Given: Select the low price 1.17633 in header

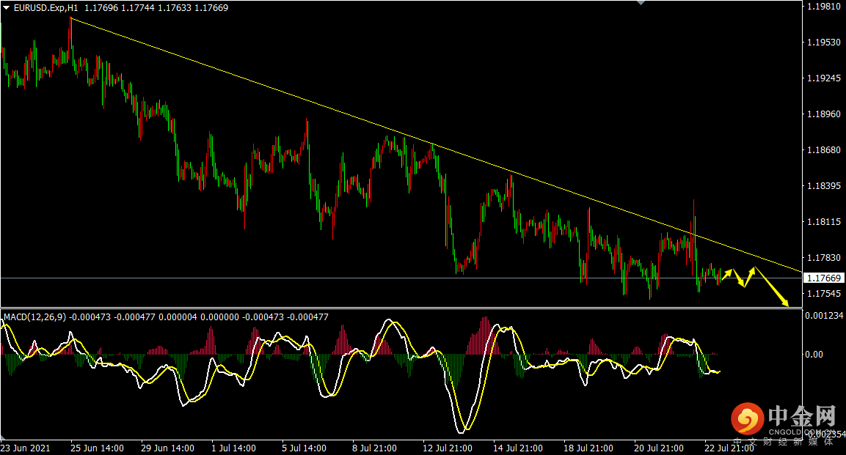Looking at the screenshot, I should click(x=175, y=8).
